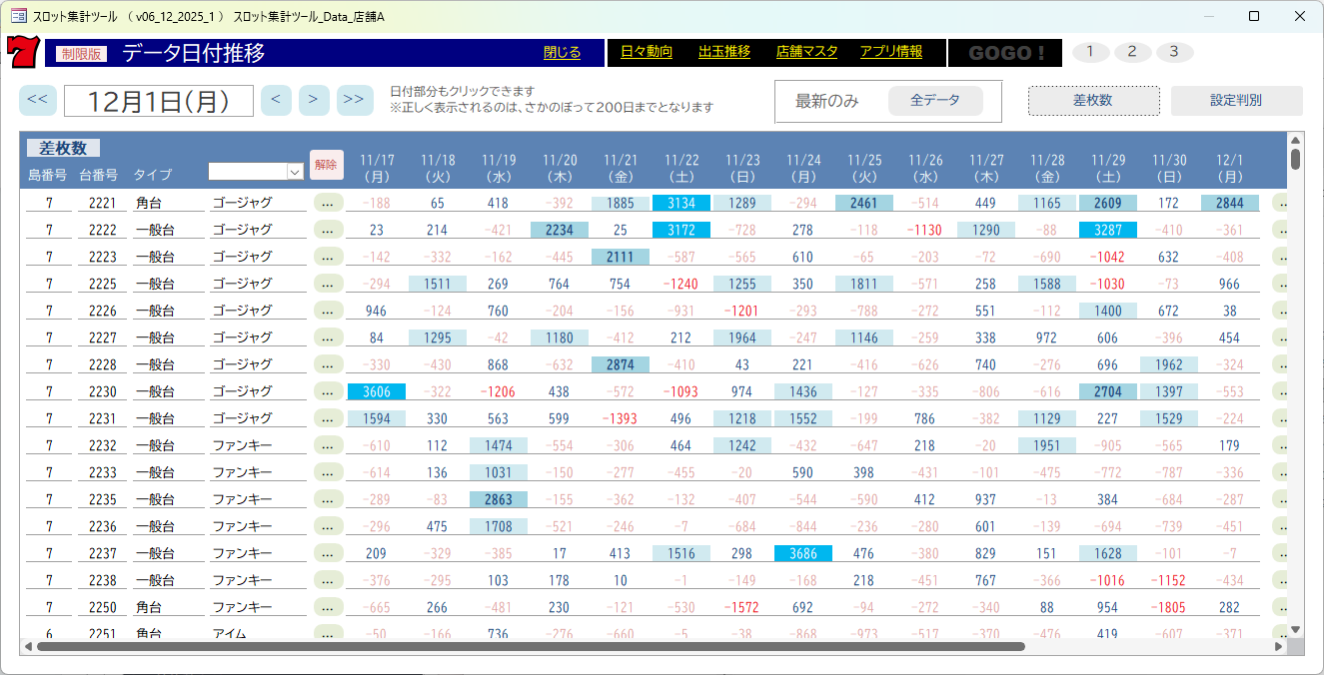The image size is (1324, 675).
Task: Open the 出玉推移 menu link
Action: [723, 52]
